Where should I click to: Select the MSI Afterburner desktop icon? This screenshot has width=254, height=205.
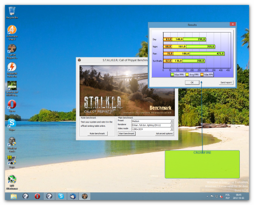[12, 182]
